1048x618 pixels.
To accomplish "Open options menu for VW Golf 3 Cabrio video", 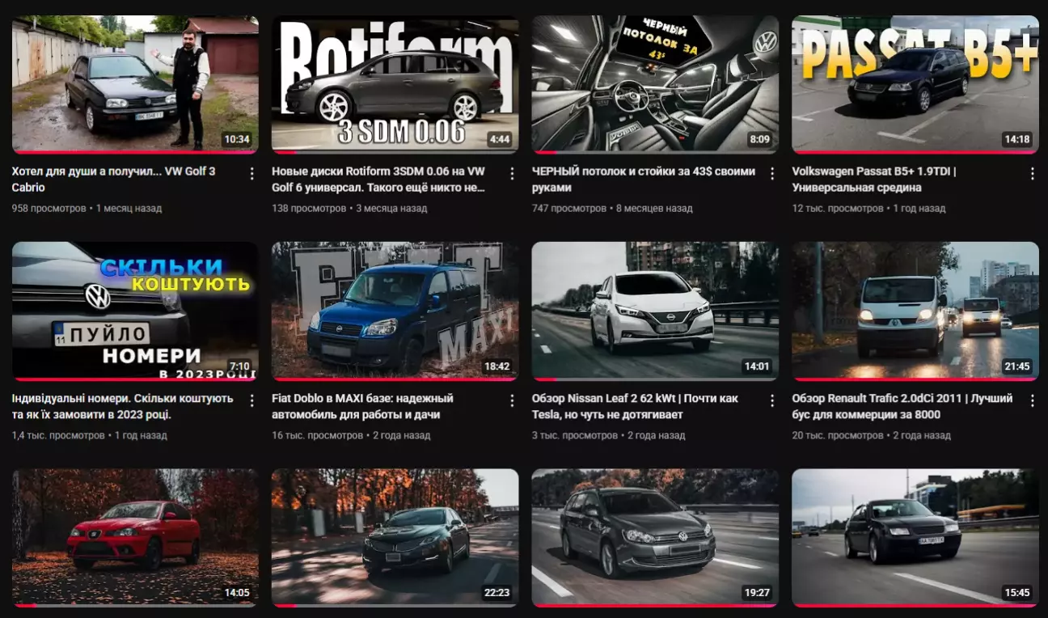I will (x=252, y=173).
